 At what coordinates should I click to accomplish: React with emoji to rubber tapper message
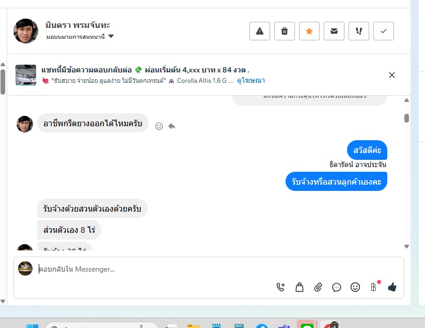[x=159, y=126]
